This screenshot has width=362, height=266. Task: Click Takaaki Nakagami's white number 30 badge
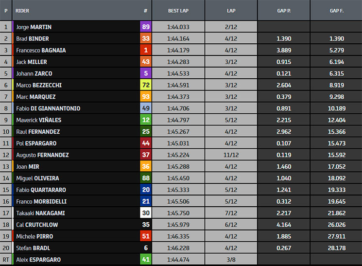pos(145,213)
